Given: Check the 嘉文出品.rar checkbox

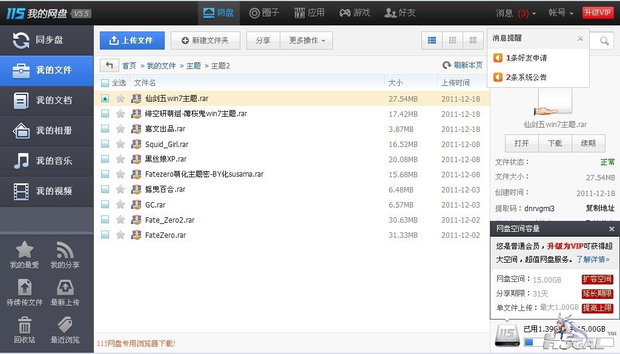Looking at the screenshot, I should tap(105, 129).
